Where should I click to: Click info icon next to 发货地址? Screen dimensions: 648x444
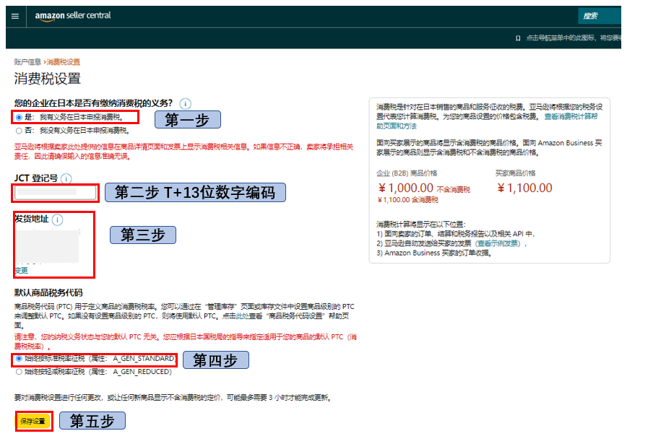point(57,219)
